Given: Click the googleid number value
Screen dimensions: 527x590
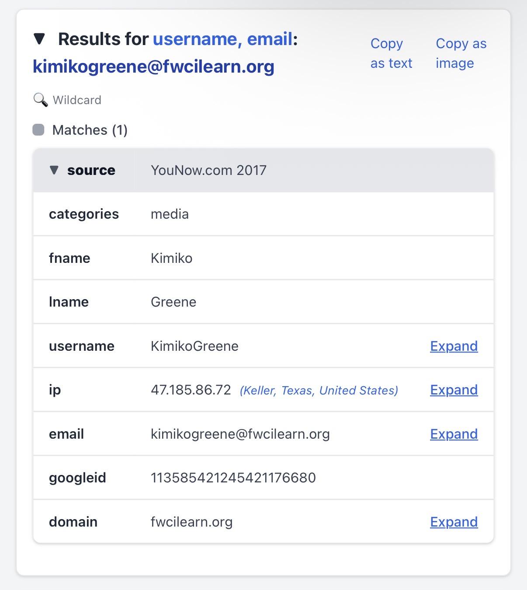Looking at the screenshot, I should pos(233,478).
